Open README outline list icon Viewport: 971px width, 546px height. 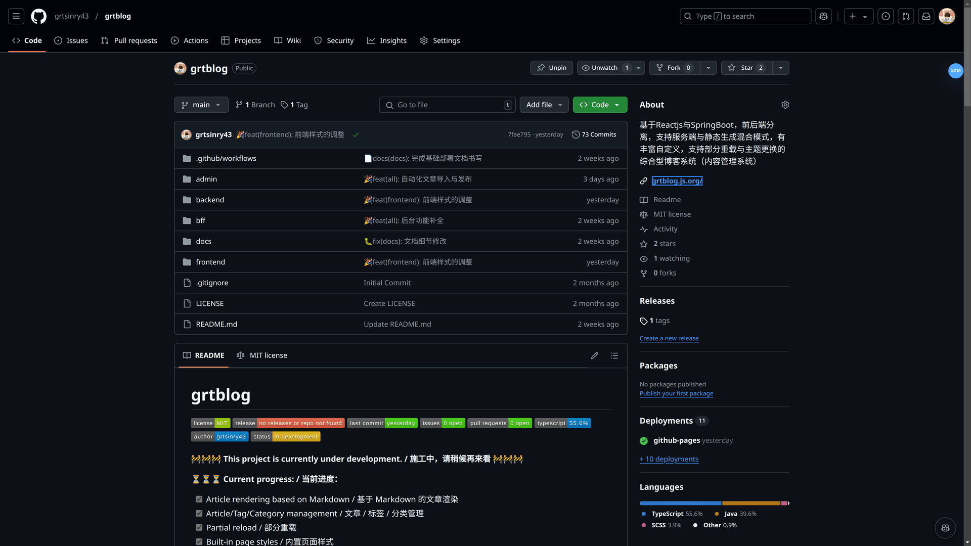(x=614, y=355)
